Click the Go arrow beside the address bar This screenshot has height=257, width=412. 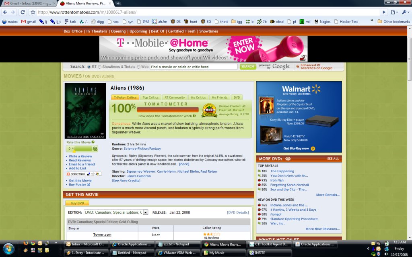coord(384,12)
